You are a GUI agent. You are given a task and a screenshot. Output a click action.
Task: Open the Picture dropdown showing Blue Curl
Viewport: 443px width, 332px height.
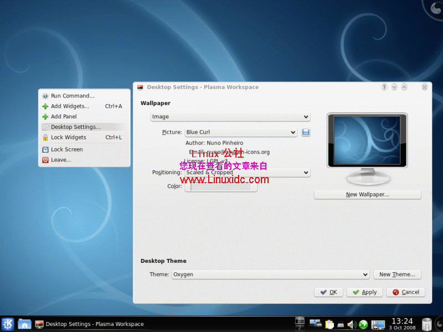click(241, 132)
